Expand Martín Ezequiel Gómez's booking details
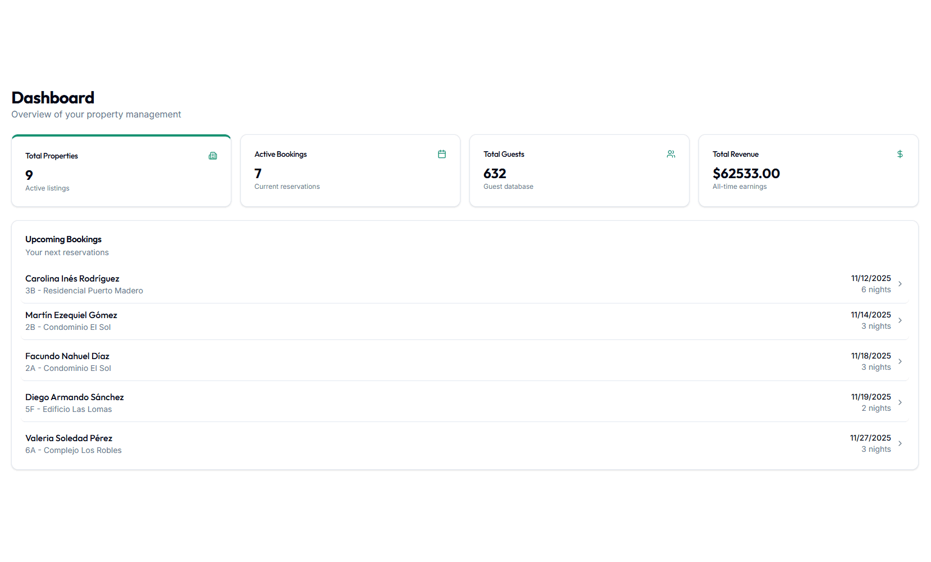931x562 pixels. click(901, 320)
